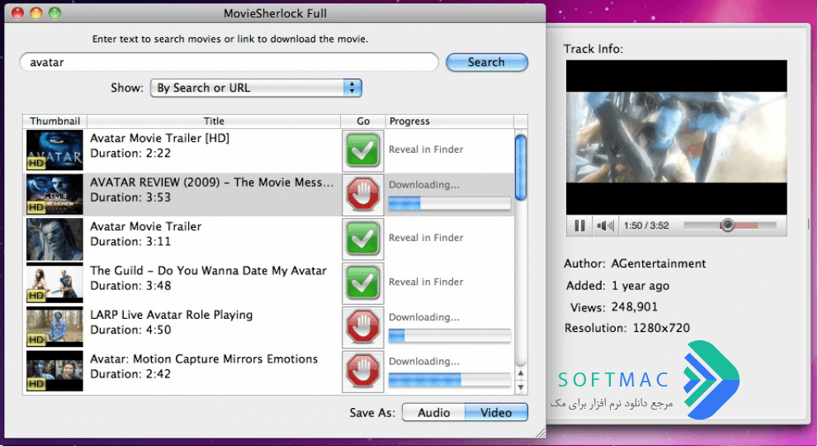Reveal in Finder for Avatar Movie Trailer 3:11
The width and height of the screenshot is (818, 446).
point(426,238)
